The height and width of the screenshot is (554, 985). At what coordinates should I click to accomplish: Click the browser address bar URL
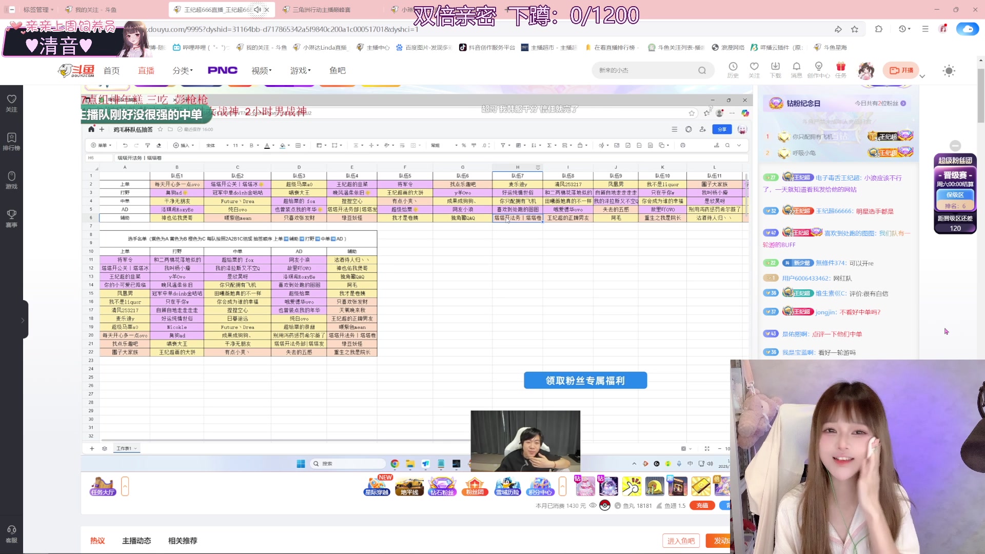tap(283, 29)
